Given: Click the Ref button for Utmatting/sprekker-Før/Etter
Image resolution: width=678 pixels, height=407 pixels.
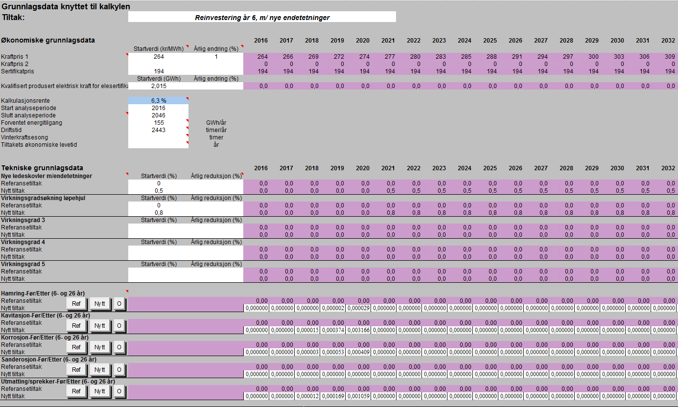Looking at the screenshot, I should pyautogui.click(x=76, y=391).
